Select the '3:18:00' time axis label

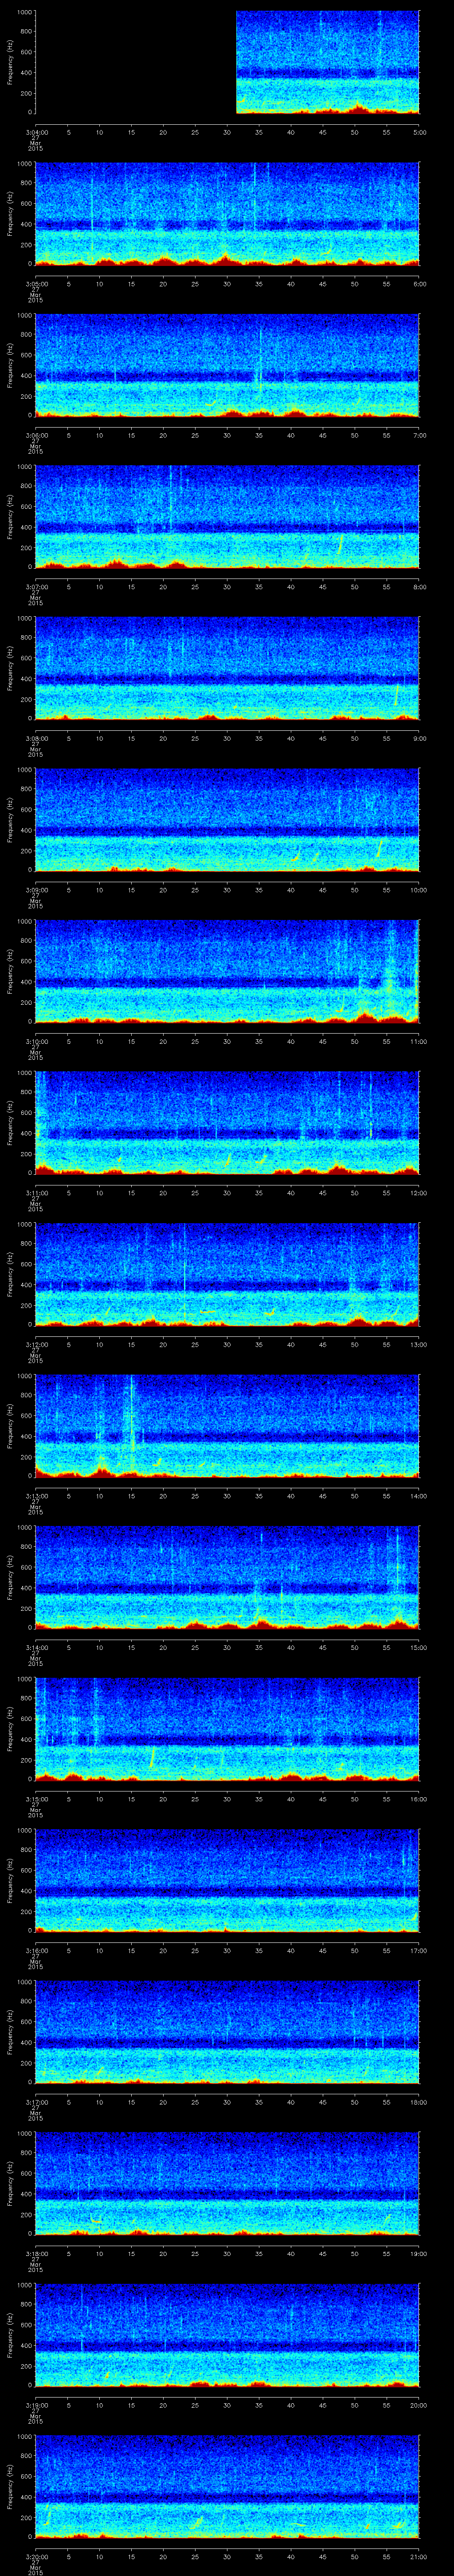click(x=36, y=2254)
